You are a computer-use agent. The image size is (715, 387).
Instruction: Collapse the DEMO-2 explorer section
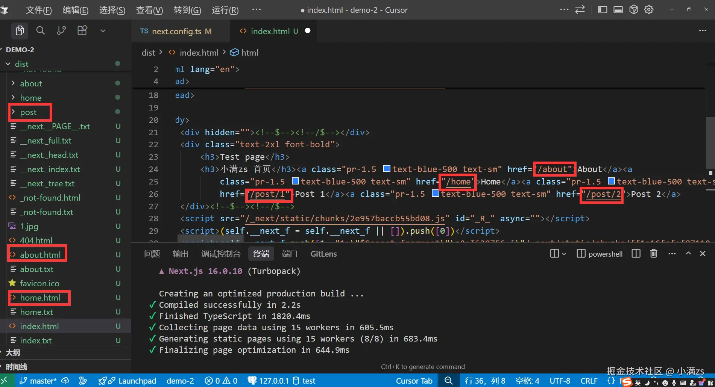20,50
